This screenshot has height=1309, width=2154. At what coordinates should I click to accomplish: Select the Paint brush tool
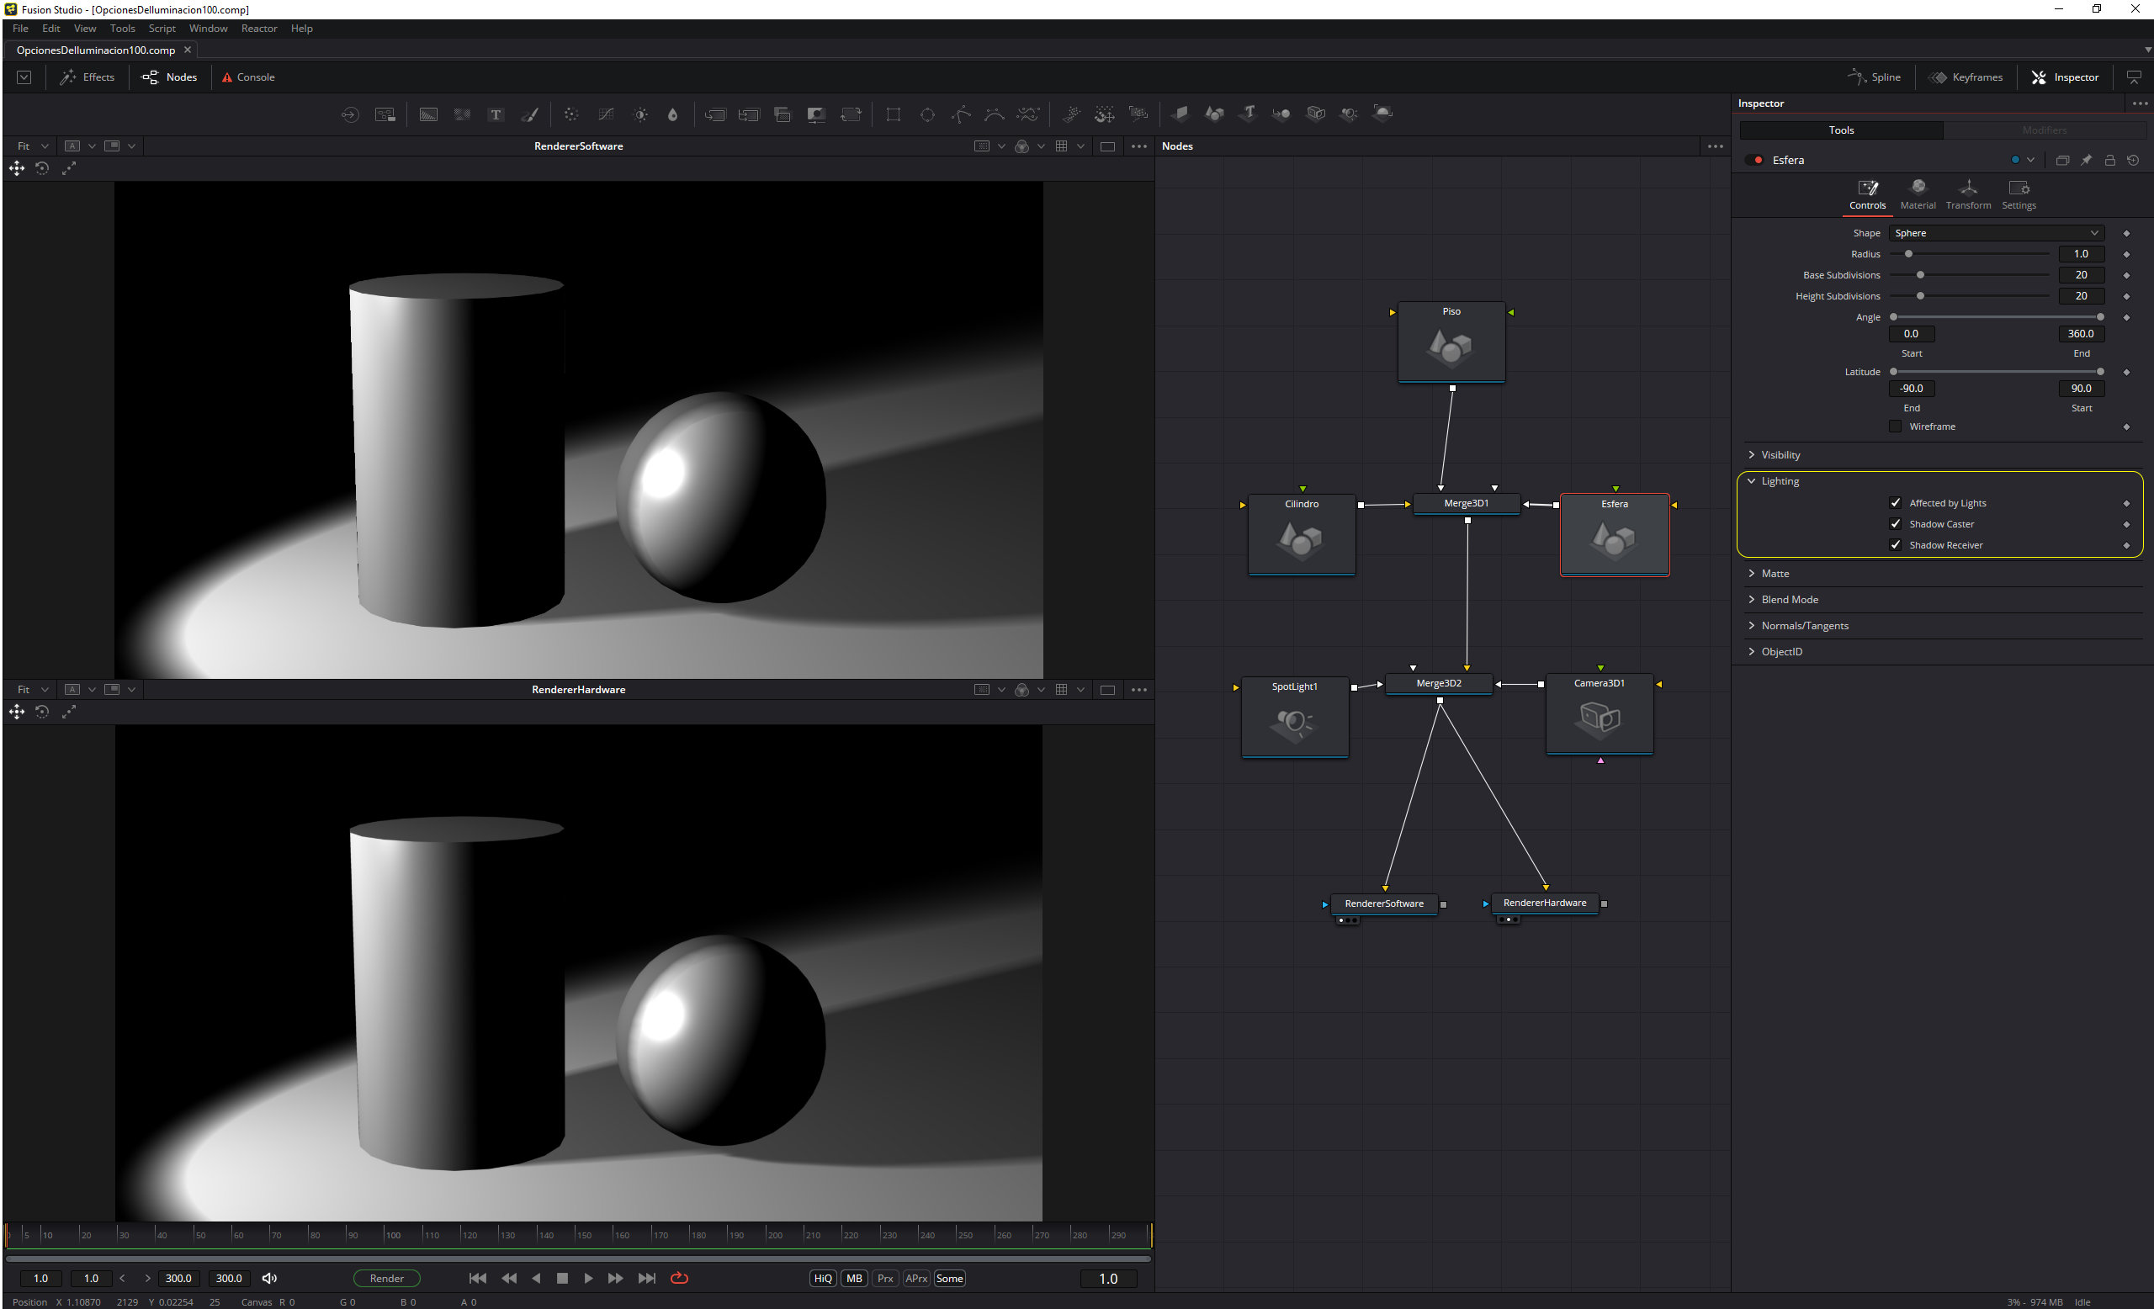tap(530, 114)
